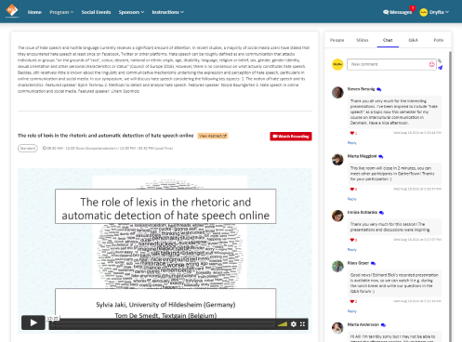Click the Klaus Geyer name
This screenshot has width=462, height=342.
(358, 263)
